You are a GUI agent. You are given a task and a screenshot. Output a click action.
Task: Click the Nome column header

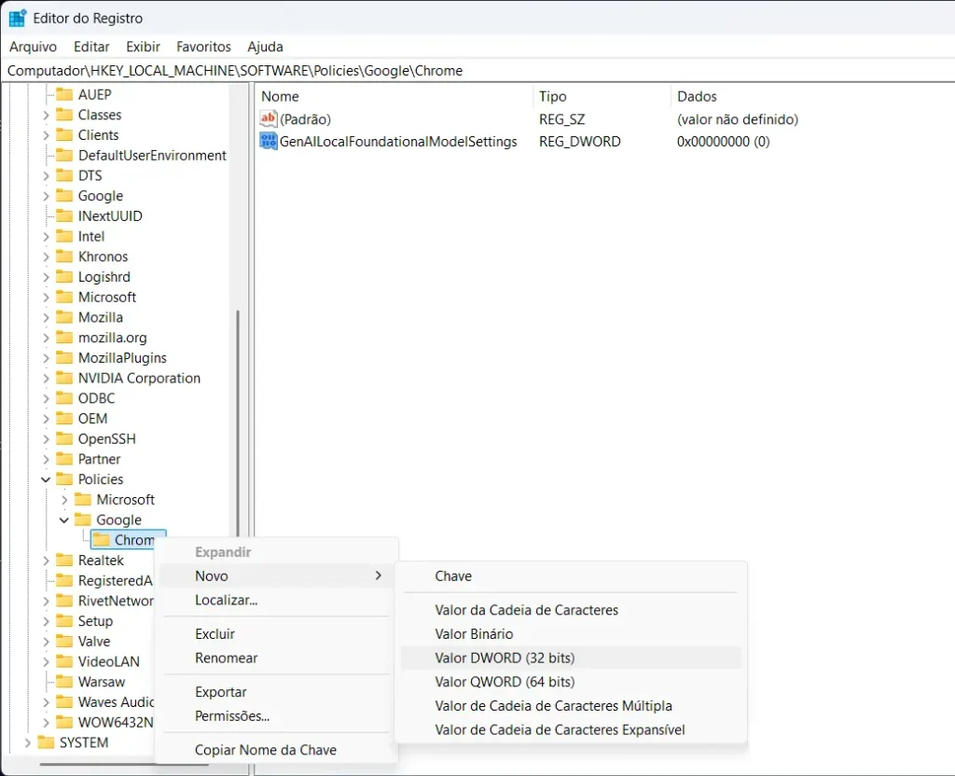point(394,96)
